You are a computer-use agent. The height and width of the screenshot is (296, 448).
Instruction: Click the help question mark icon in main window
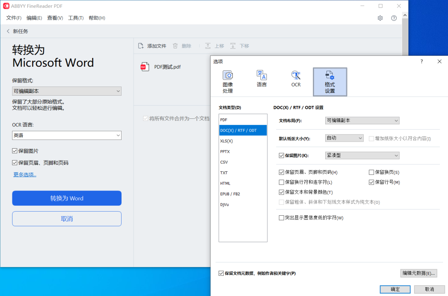394,18
